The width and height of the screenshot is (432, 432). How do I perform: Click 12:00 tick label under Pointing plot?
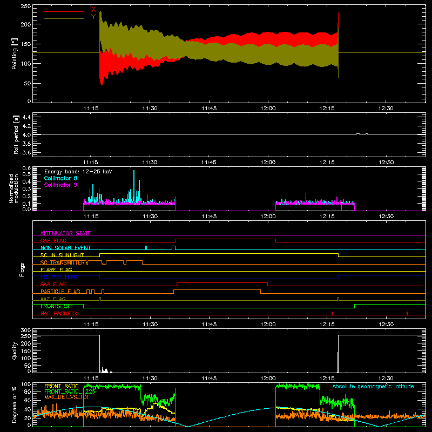pyautogui.click(x=268, y=109)
